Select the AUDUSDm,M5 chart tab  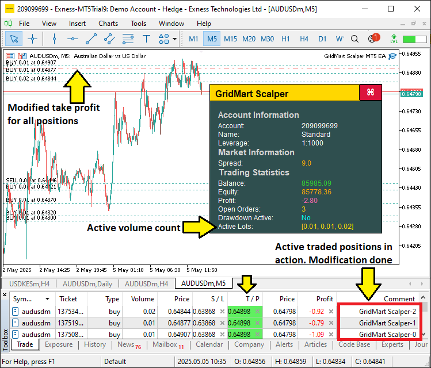(203, 283)
